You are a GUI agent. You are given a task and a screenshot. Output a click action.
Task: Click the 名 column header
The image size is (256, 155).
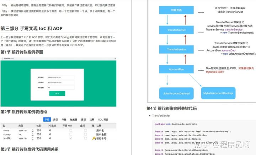click(4, 126)
